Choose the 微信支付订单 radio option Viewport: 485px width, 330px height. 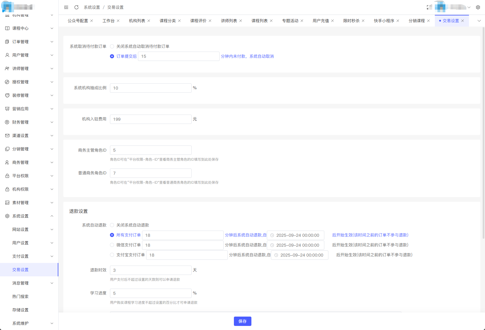(112, 245)
